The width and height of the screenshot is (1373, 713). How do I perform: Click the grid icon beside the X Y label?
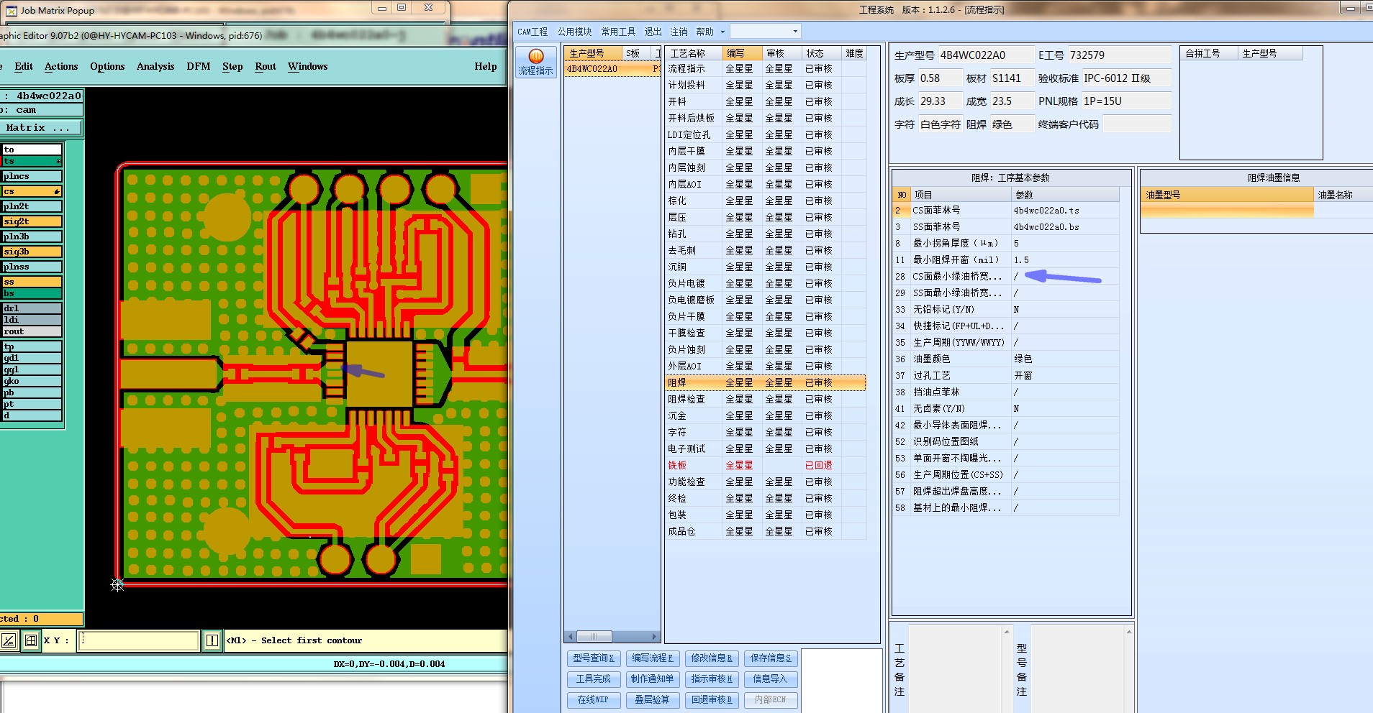coord(31,640)
